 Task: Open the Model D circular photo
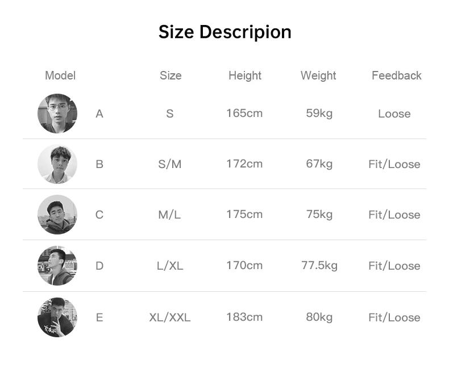click(x=57, y=266)
